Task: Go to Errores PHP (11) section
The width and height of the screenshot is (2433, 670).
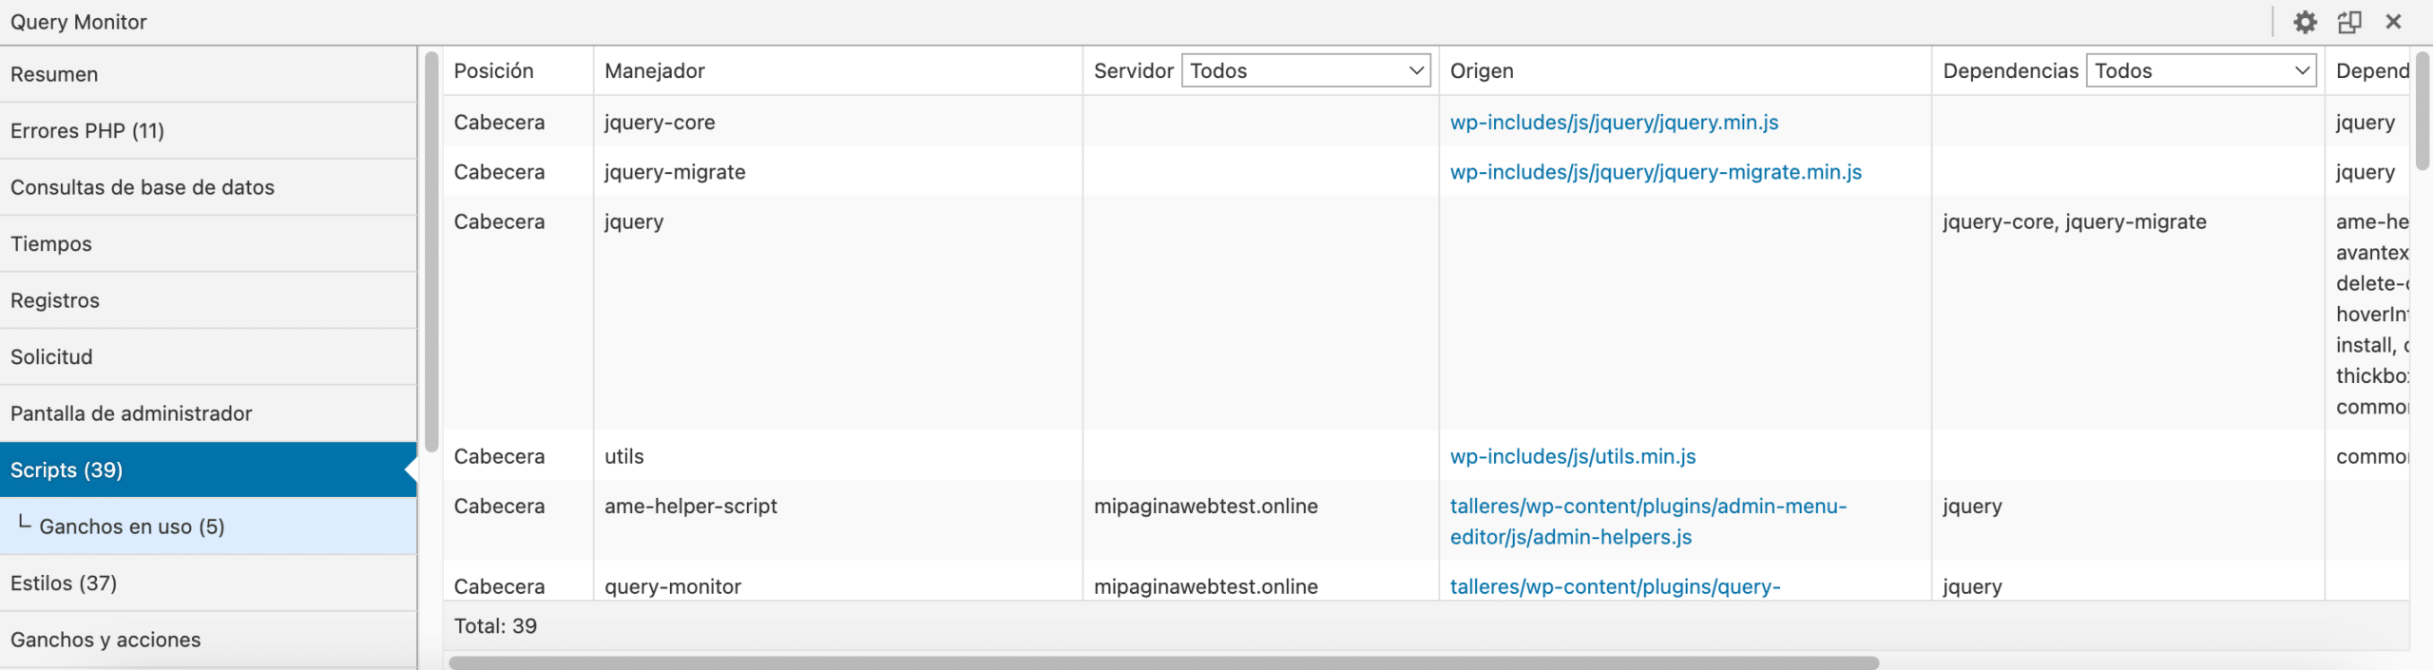Action: pos(87,130)
